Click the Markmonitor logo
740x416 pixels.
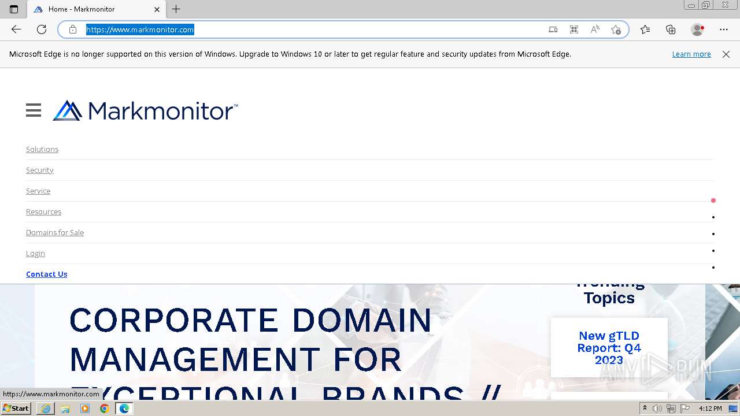145,110
